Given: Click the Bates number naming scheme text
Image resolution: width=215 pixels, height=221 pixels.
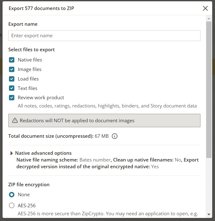Looking at the screenshot, I should (x=95, y=160).
